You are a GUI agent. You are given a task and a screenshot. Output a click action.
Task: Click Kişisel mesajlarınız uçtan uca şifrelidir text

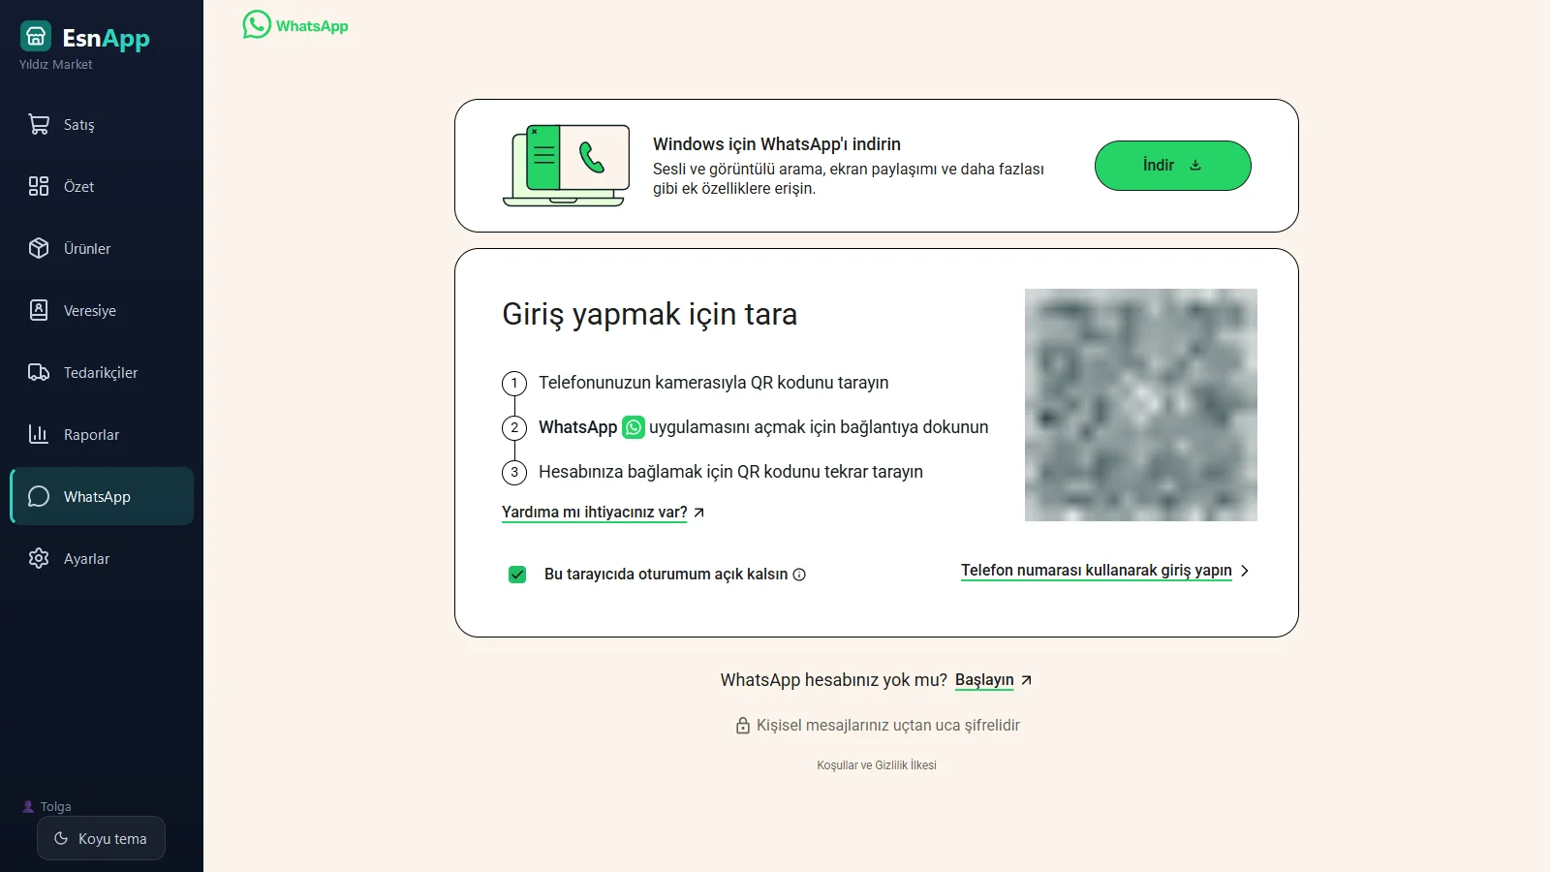(x=888, y=726)
